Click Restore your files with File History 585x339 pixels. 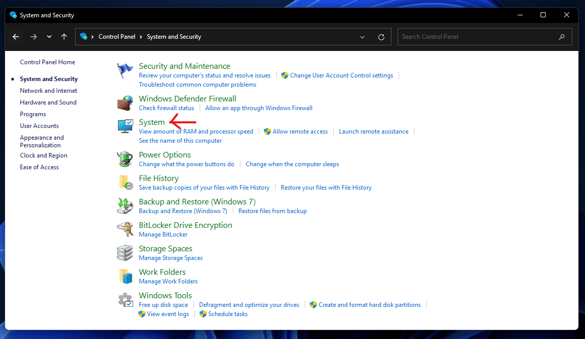tap(326, 188)
